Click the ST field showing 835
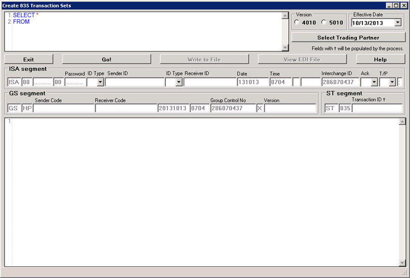This screenshot has width=410, height=278. coord(345,108)
